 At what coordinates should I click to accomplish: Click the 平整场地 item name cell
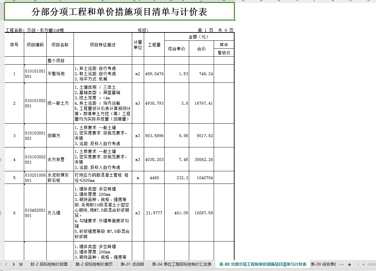(x=60, y=74)
